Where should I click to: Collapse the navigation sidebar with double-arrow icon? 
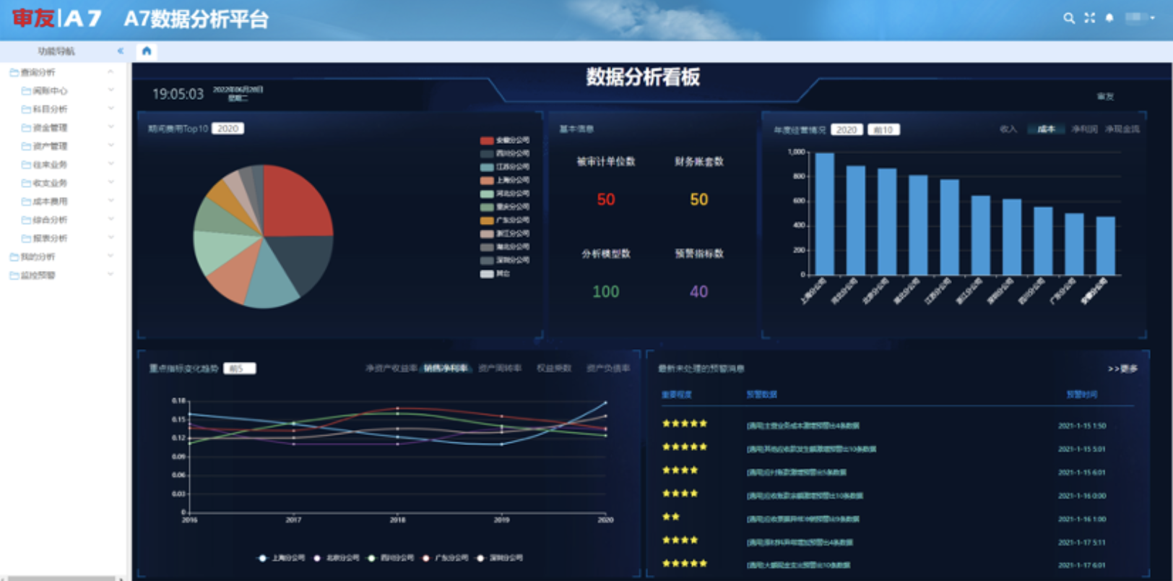click(120, 51)
